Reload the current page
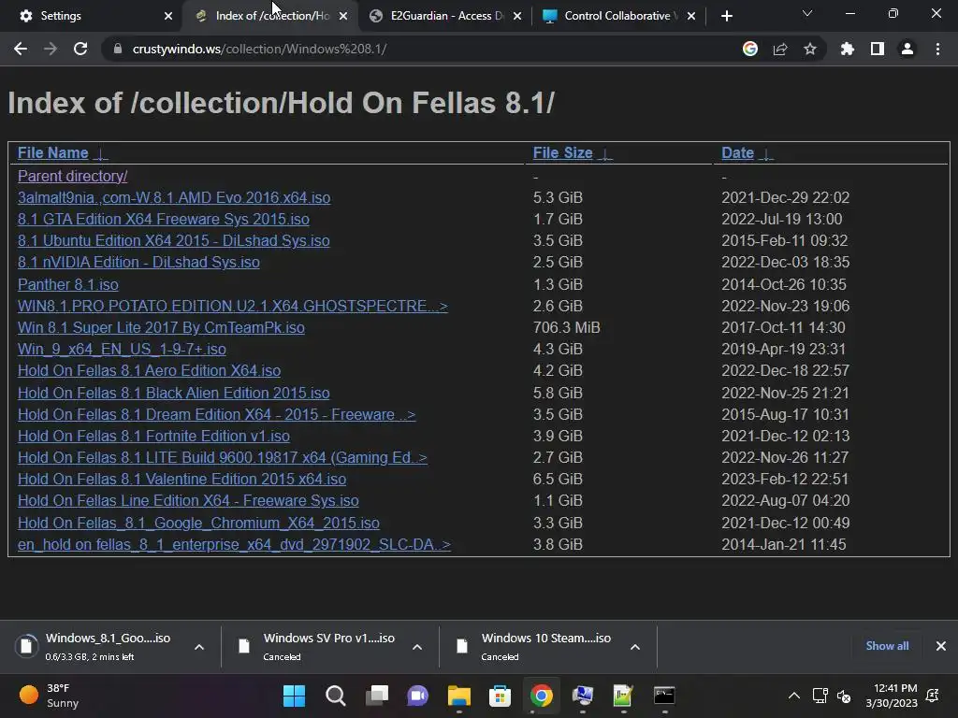958x718 pixels. [x=80, y=49]
